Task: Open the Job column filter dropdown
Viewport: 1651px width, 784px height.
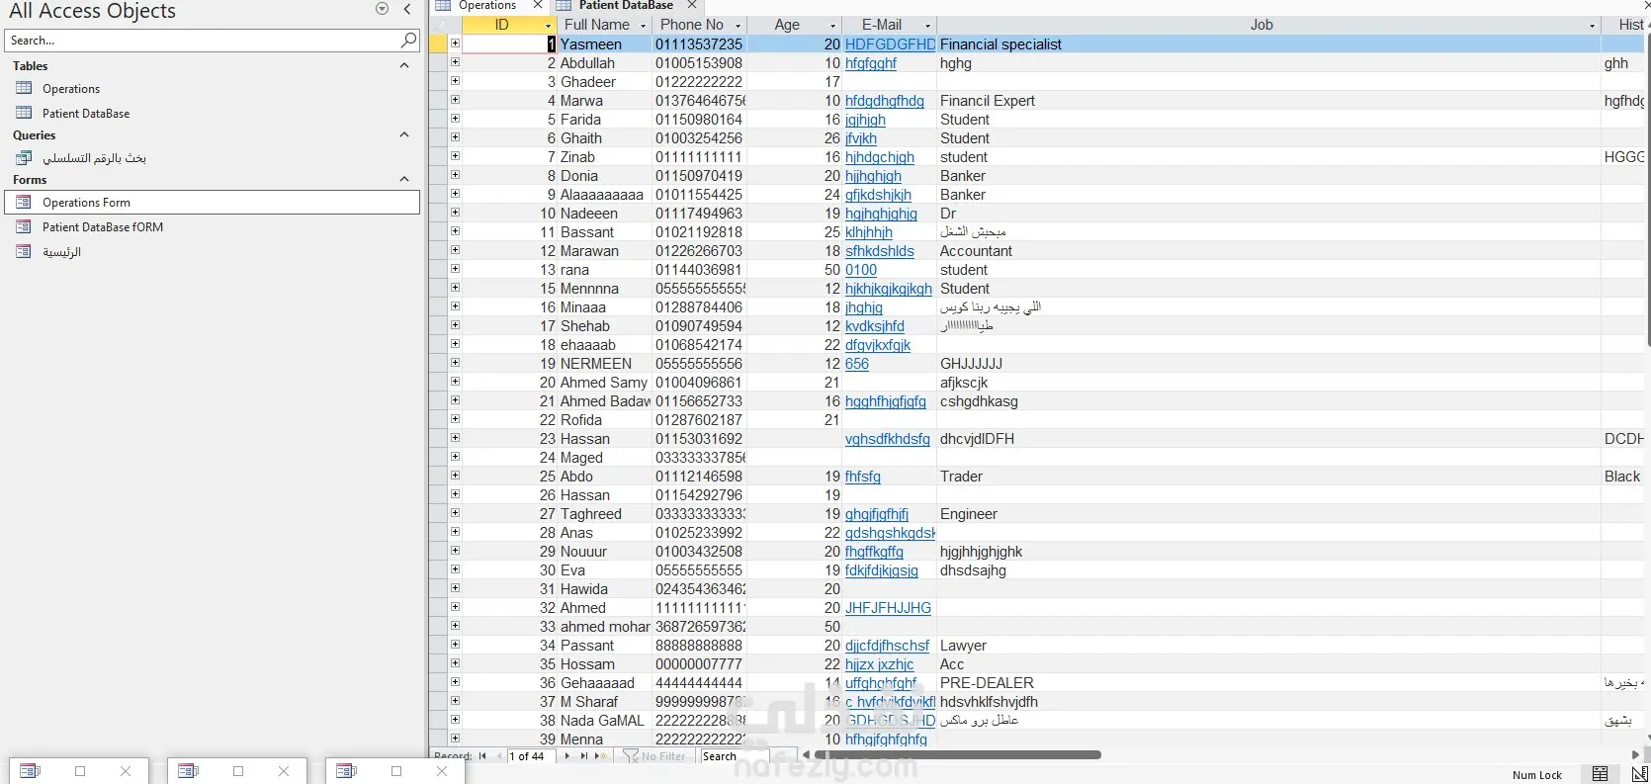Action: [1592, 26]
